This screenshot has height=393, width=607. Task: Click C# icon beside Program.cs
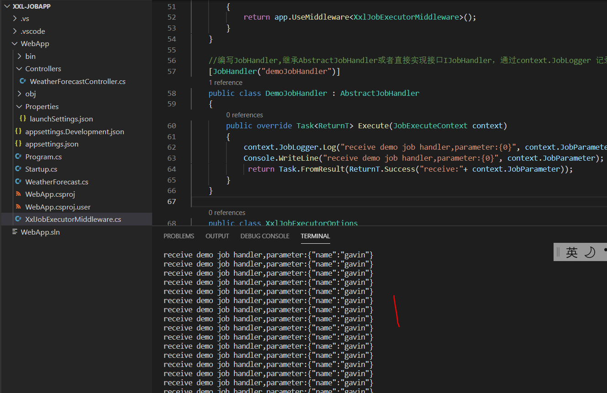[x=18, y=157]
